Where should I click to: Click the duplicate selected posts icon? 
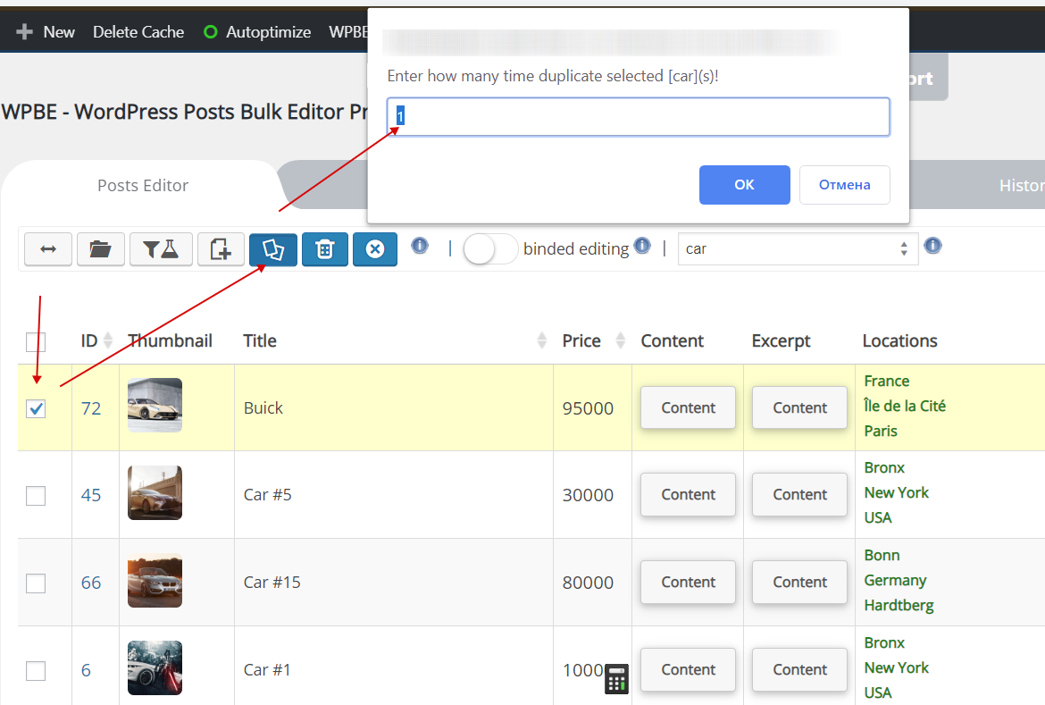tap(273, 249)
